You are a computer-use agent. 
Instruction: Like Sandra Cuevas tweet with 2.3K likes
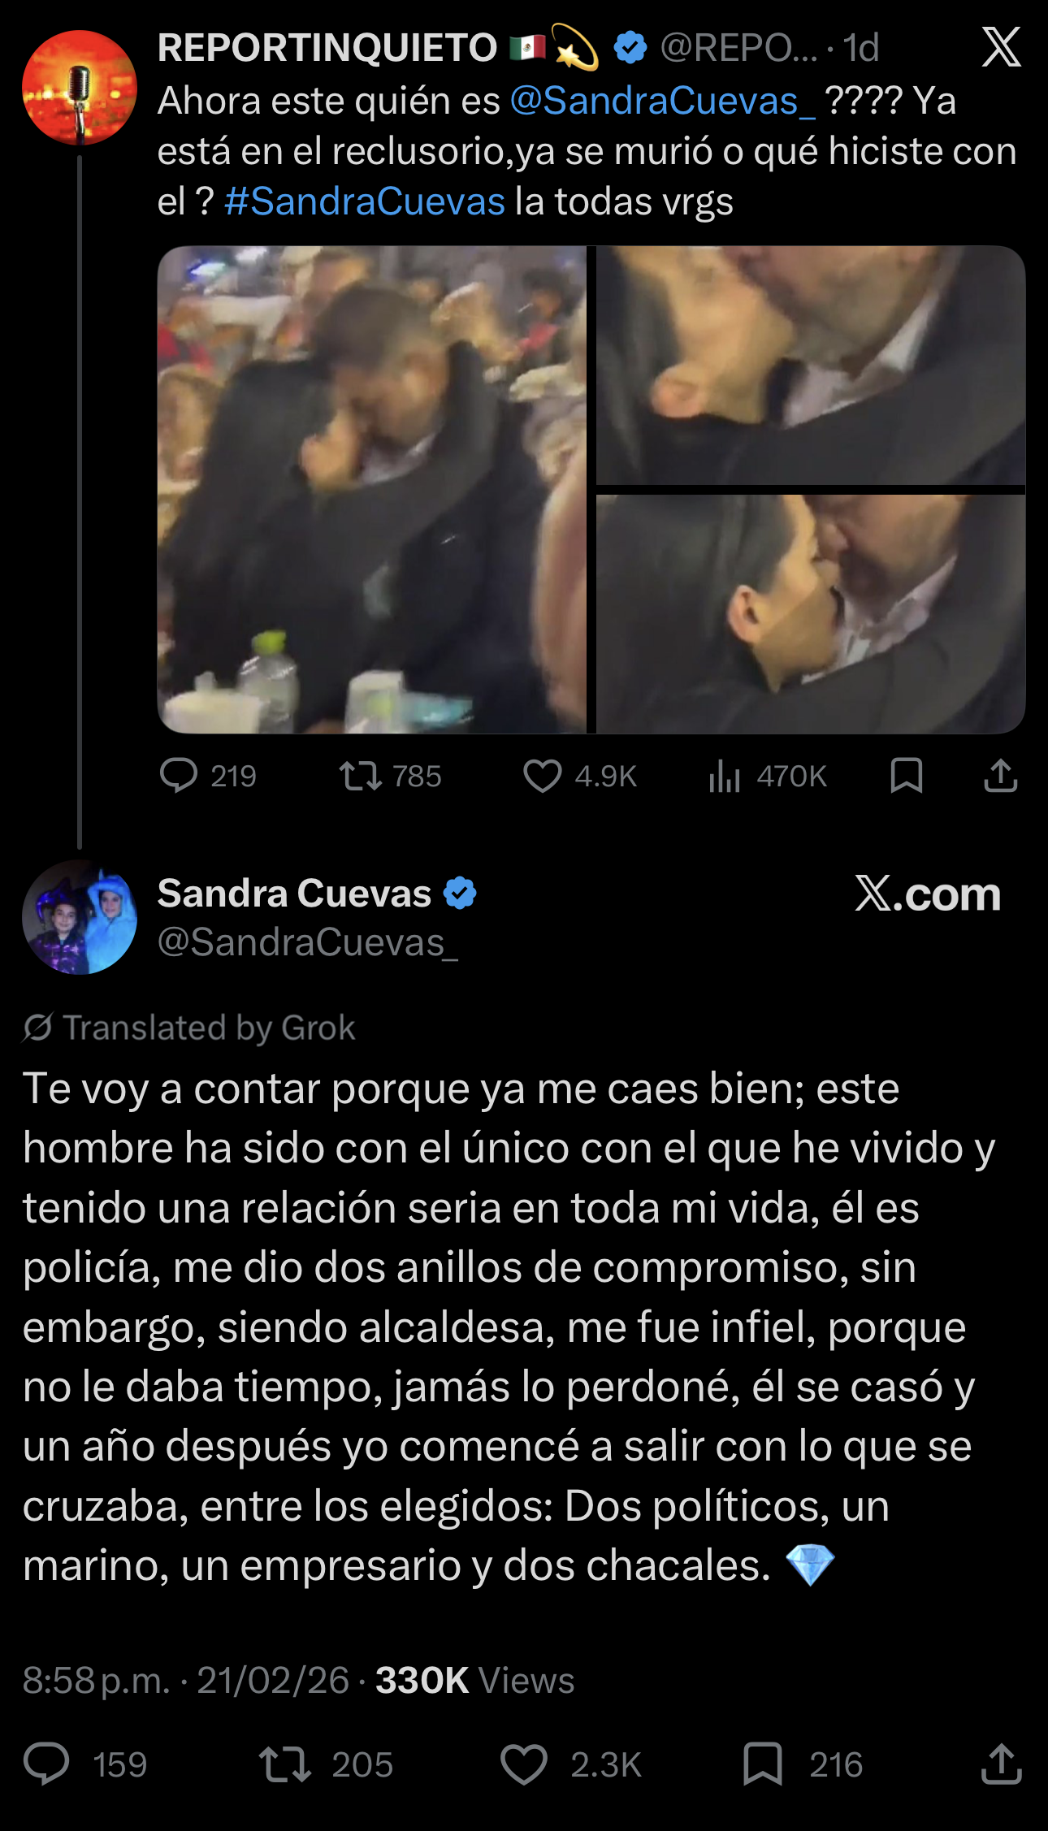[x=523, y=1764]
